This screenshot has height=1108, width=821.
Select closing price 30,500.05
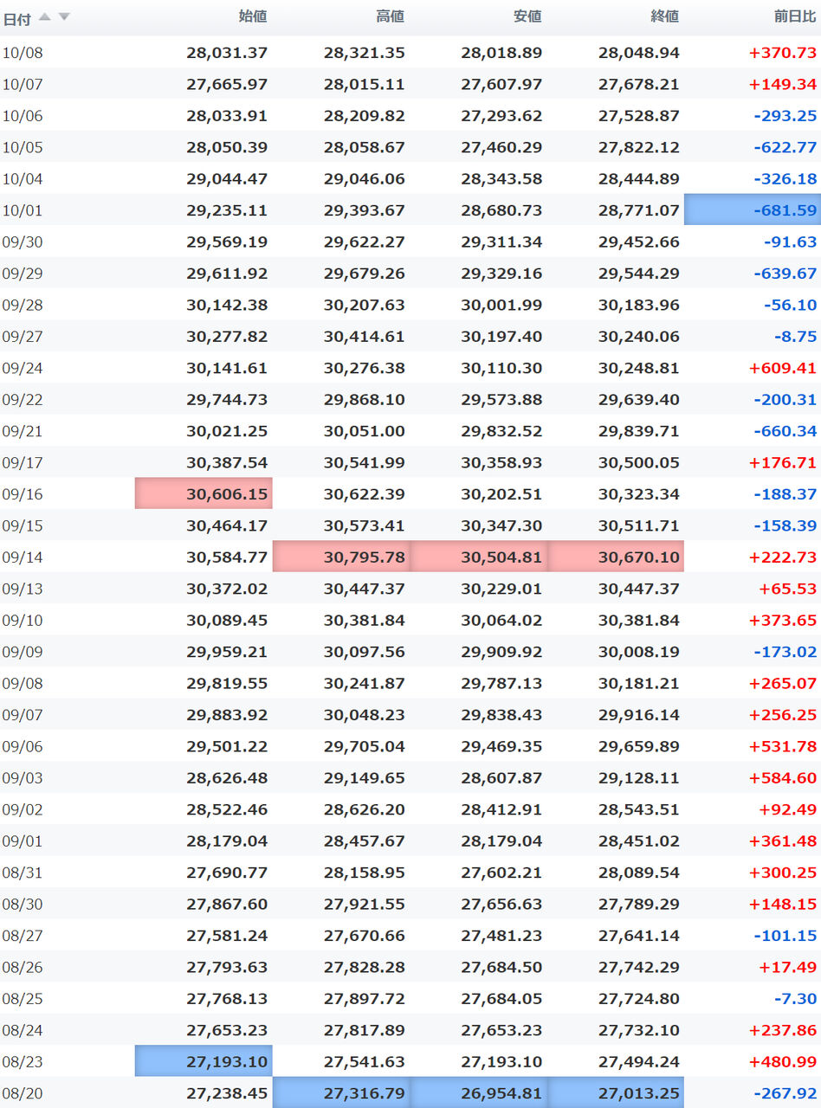pos(639,462)
